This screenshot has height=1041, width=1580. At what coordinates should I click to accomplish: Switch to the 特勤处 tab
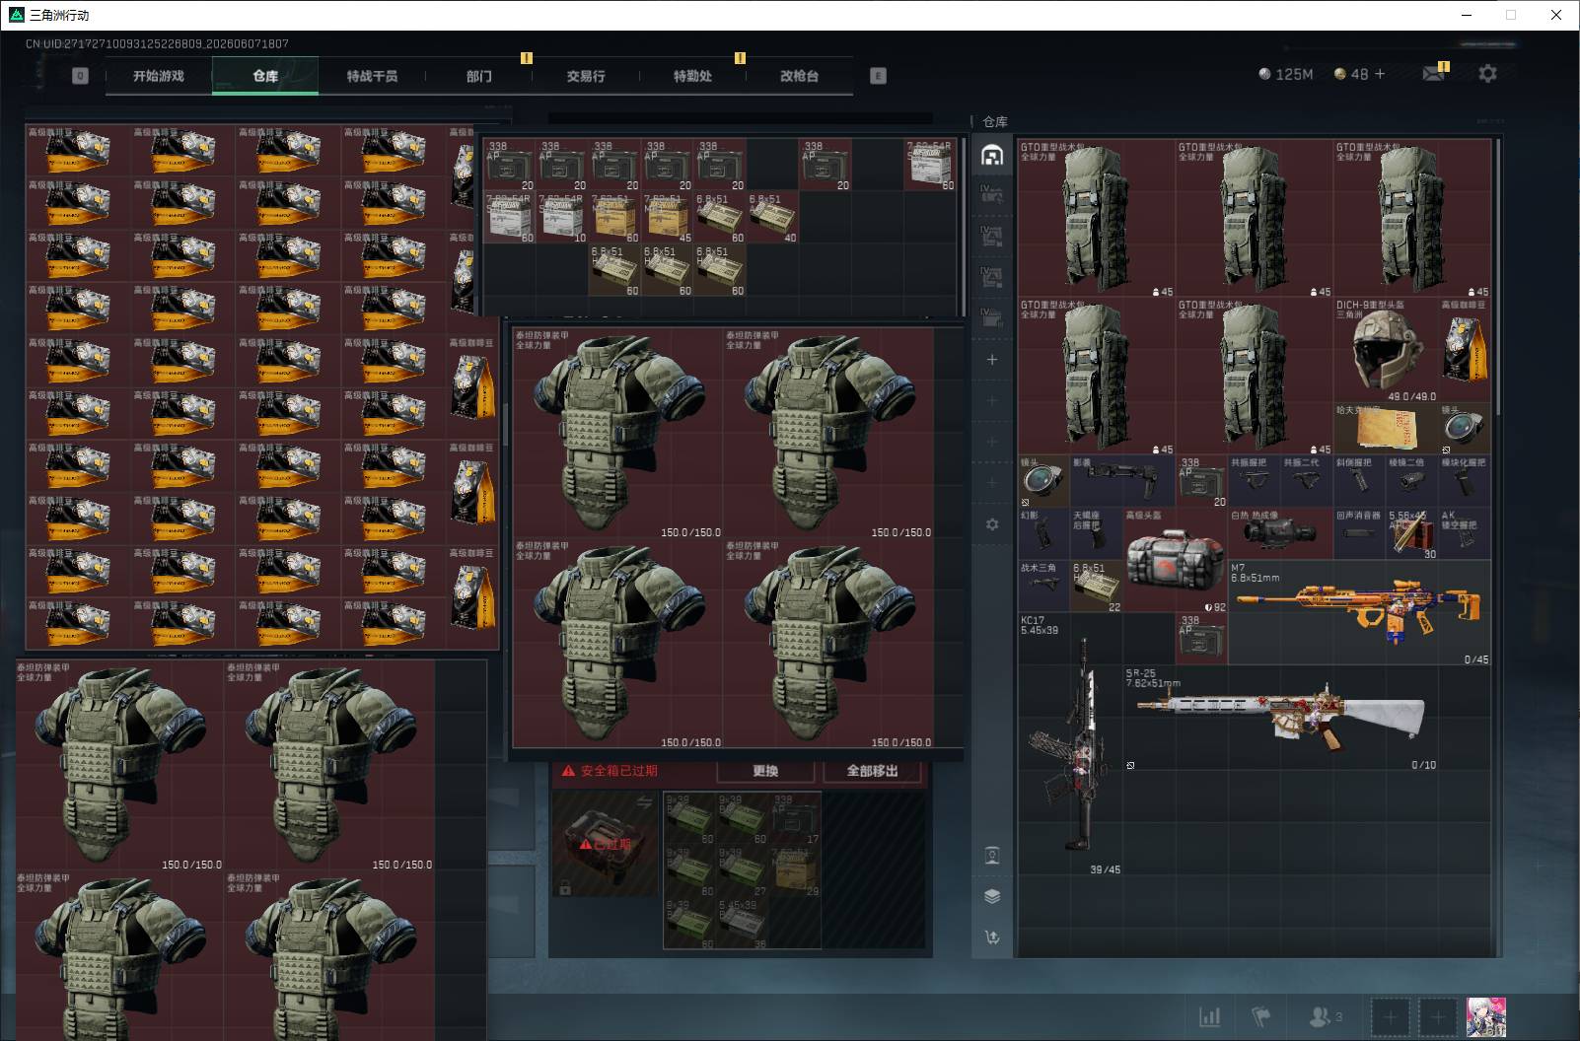(x=692, y=76)
